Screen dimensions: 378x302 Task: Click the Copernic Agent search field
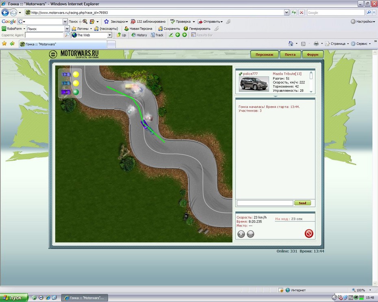(x=44, y=35)
